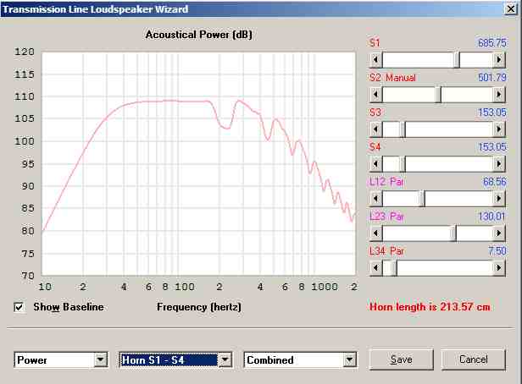The image size is (522, 384).
Task: Click the S1 slider thumb
Action: pos(457,60)
